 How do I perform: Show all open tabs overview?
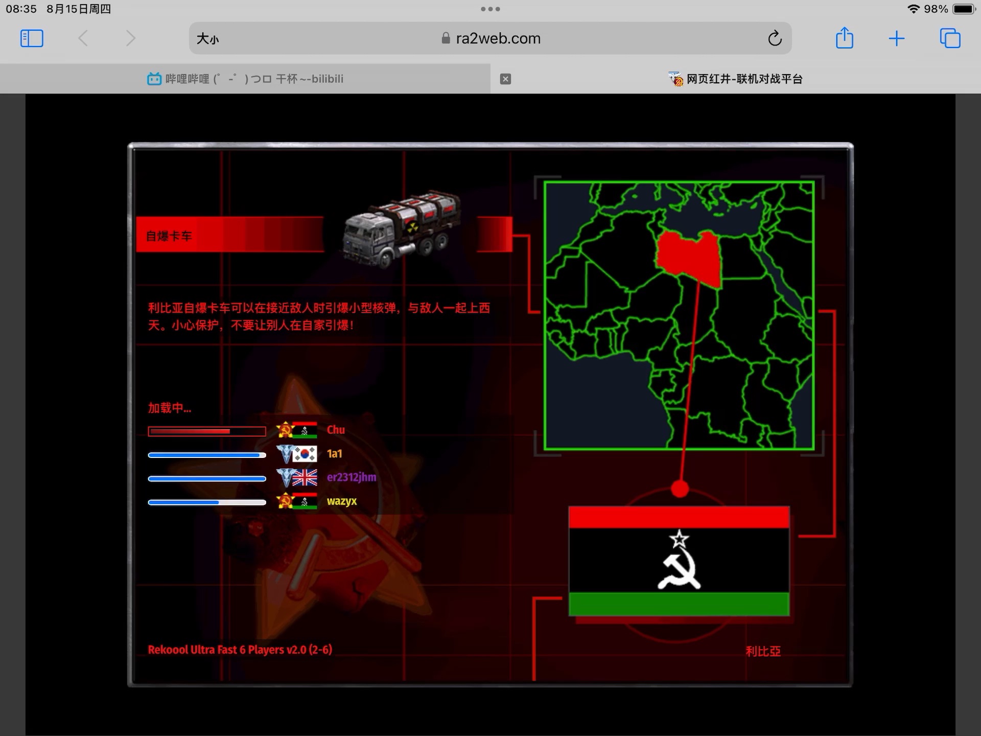[950, 38]
